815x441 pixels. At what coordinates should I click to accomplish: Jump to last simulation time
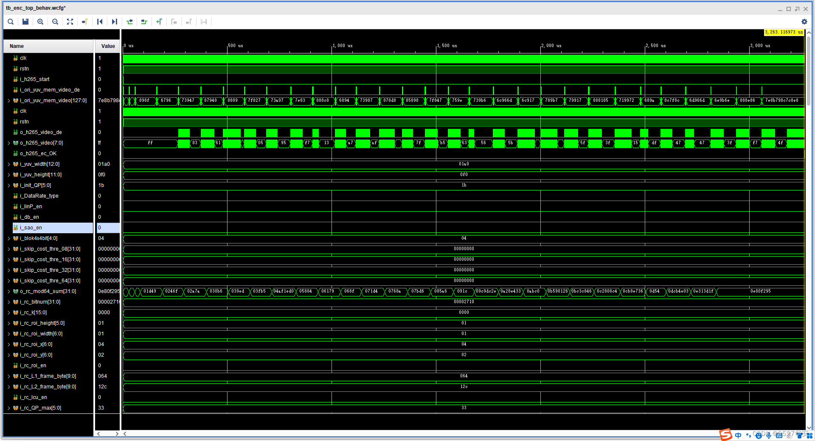click(x=115, y=22)
